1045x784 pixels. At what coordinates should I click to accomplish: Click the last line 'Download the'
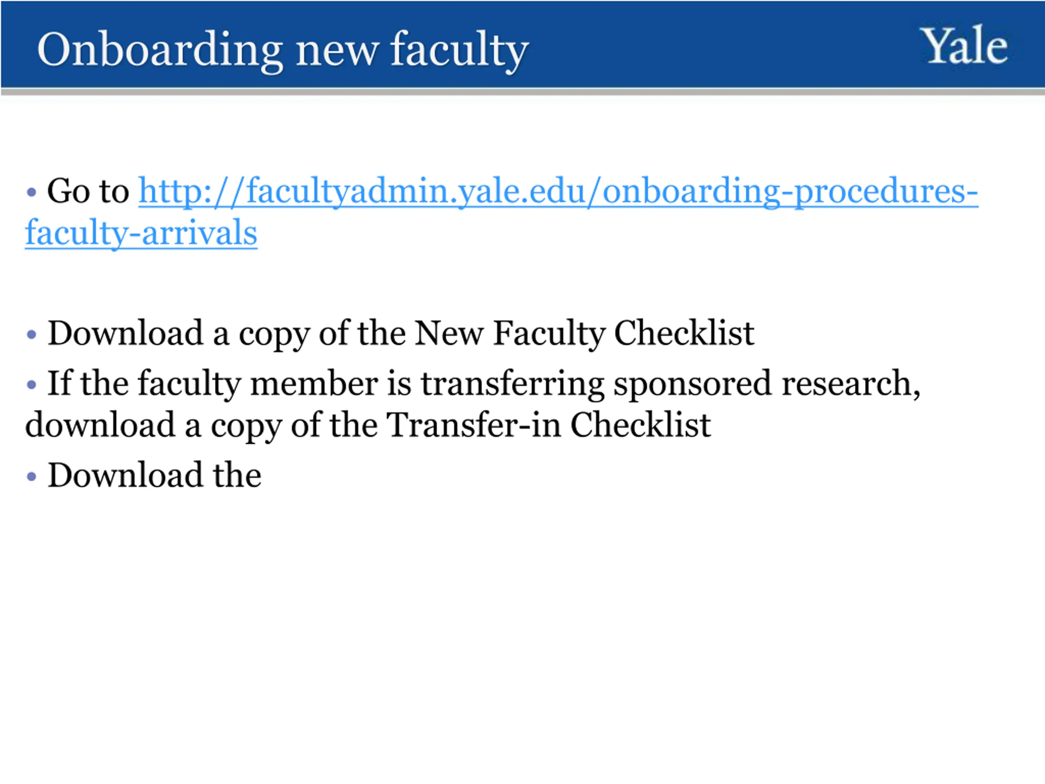154,474
